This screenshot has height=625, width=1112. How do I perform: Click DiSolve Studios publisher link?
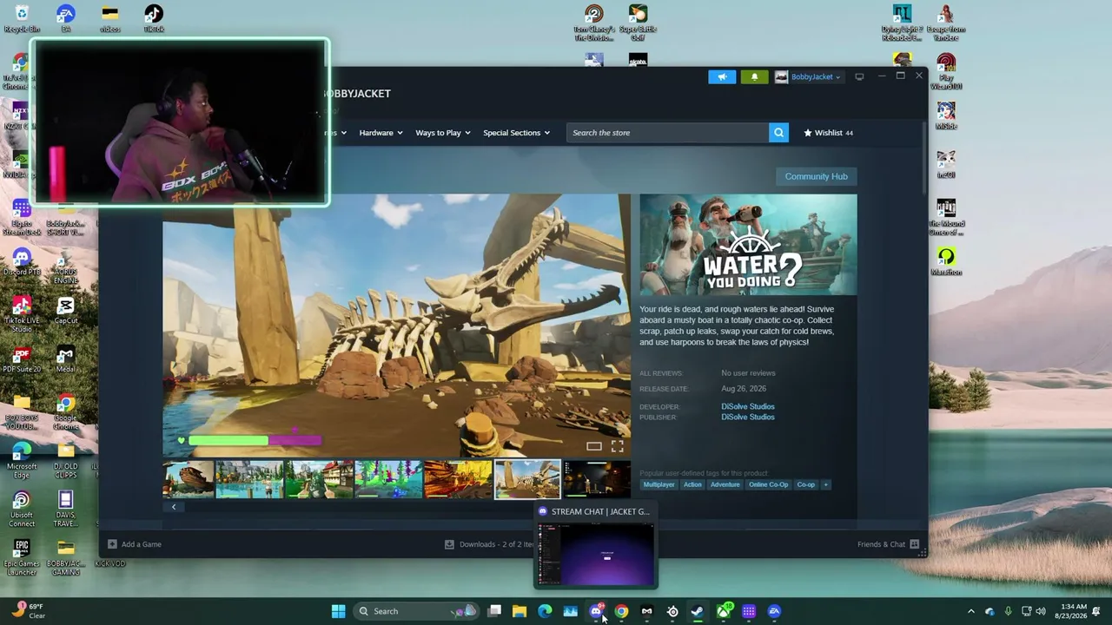point(747,417)
